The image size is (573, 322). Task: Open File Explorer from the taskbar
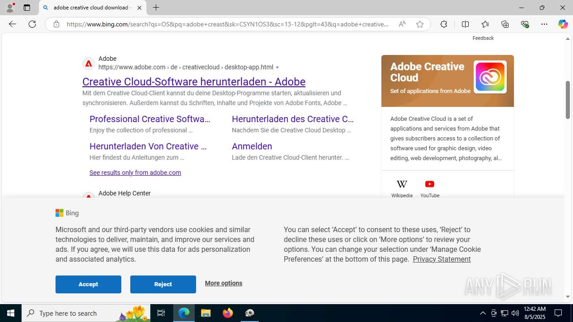click(x=206, y=313)
